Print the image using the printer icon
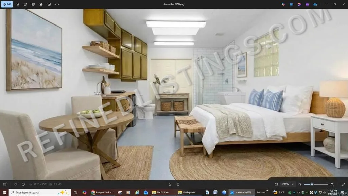Image resolution: width=348 pixels, height=196 pixels. pos(33,4)
